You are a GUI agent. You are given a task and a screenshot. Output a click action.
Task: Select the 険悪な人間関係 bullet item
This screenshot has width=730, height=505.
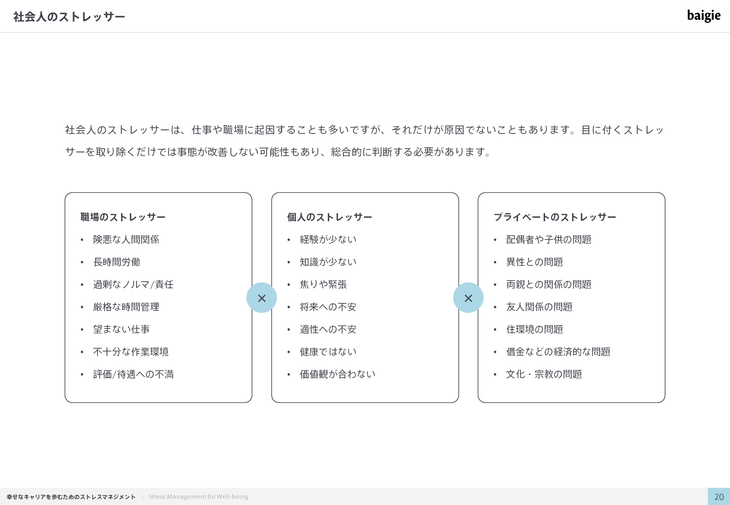pyautogui.click(x=126, y=240)
